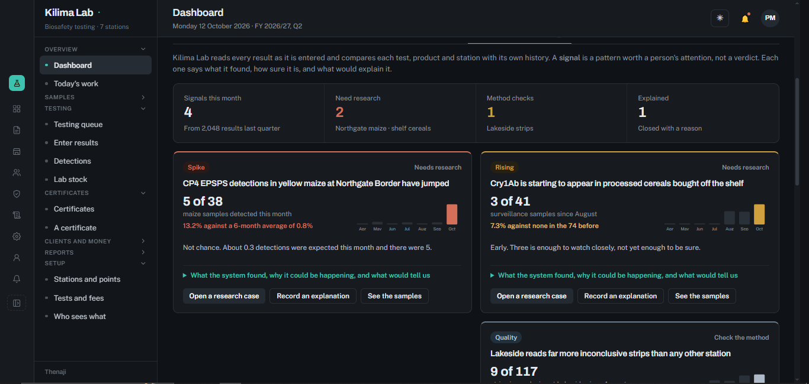The width and height of the screenshot is (809, 384).
Task: Expand the REPORTS section
Action: 143,252
